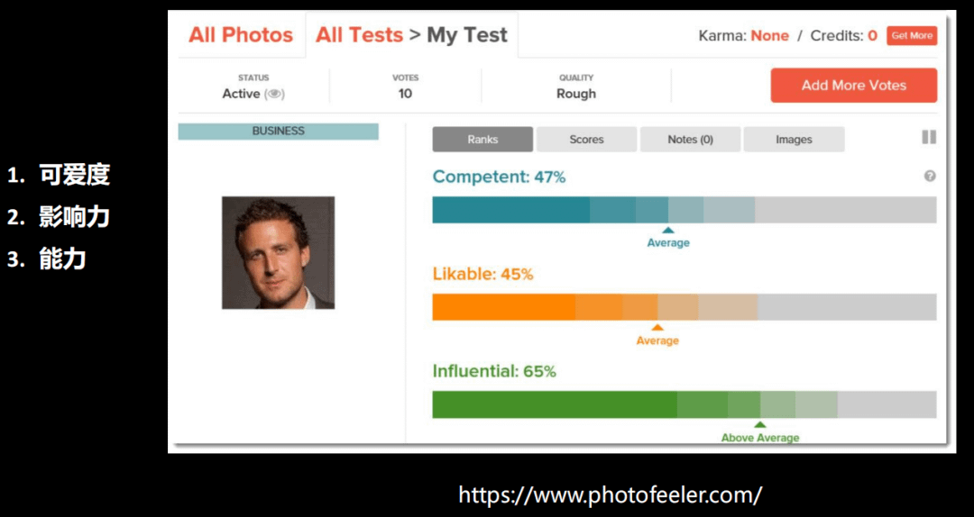Click the pause icon beside Images tab
974x517 pixels.
coord(929,137)
